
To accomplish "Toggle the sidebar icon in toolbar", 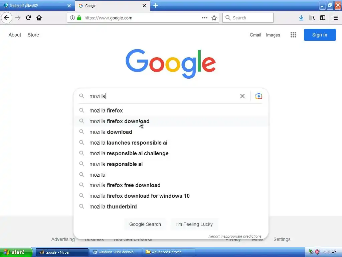I will (323, 18).
